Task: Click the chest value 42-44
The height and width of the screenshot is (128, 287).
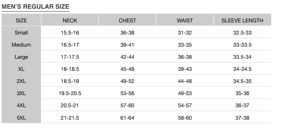Action: (128, 57)
